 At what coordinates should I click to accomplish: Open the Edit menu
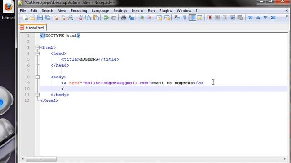point(34,11)
